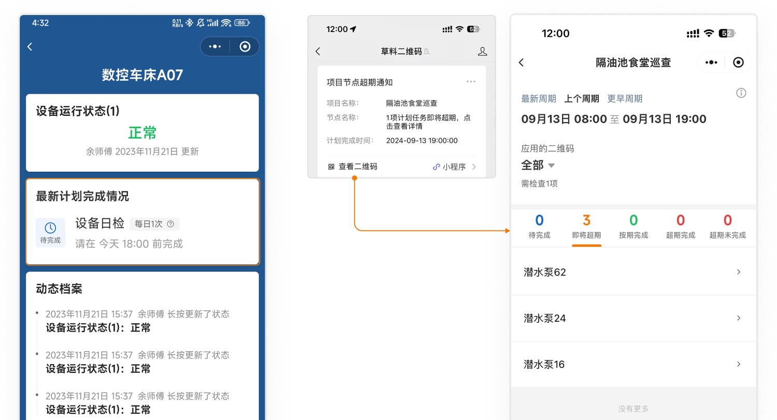Image resolution: width=777 pixels, height=420 pixels.
Task: Open the 潜水泵62 entry
Action: [632, 272]
